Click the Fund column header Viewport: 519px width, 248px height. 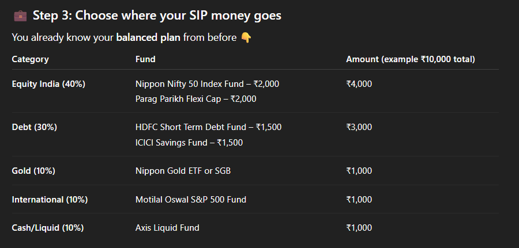coord(145,59)
